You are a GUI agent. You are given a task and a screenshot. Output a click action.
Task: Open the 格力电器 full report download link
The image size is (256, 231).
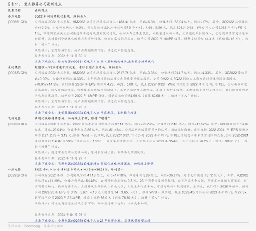[x=94, y=62]
